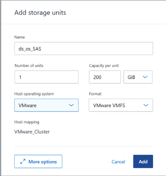The image size is (166, 176).
Task: Click the expand arrows icon in More options
Action: [x=23, y=161]
